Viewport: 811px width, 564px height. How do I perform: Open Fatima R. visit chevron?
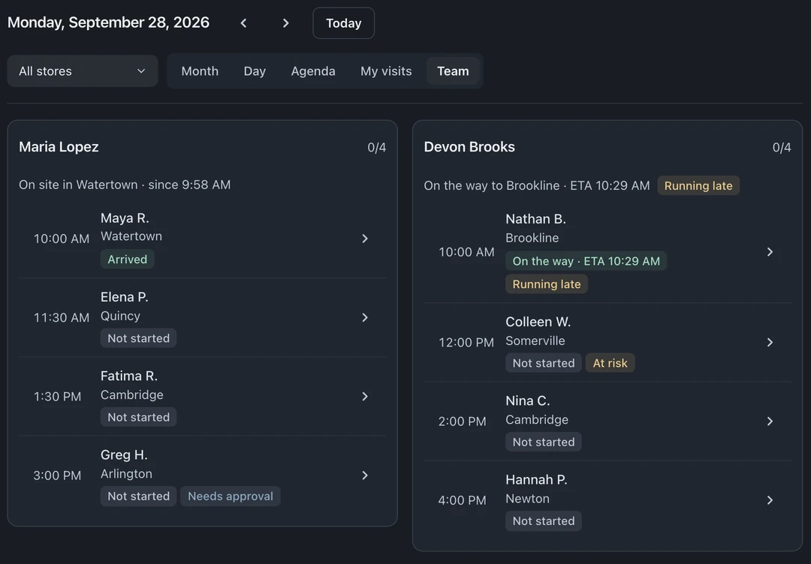coord(365,397)
